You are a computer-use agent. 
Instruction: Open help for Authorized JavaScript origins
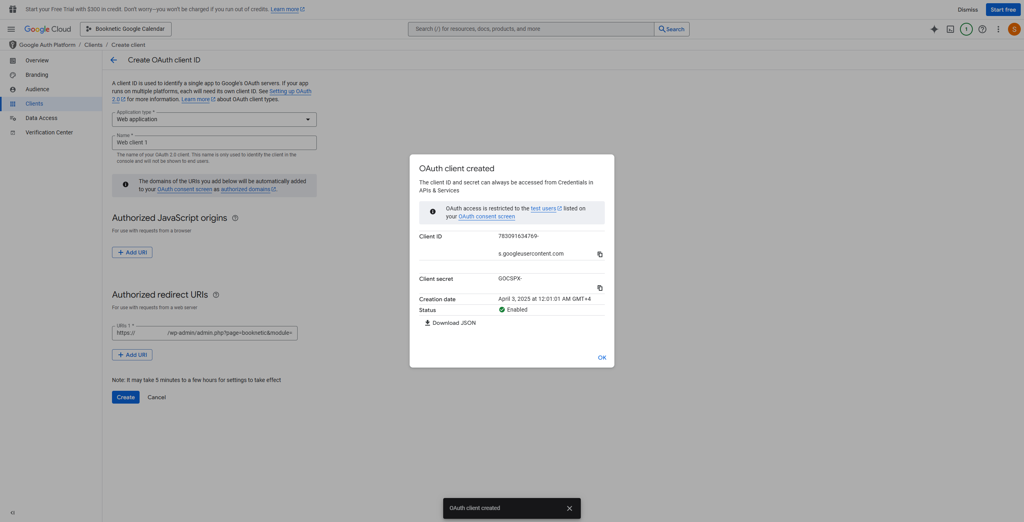tap(235, 218)
